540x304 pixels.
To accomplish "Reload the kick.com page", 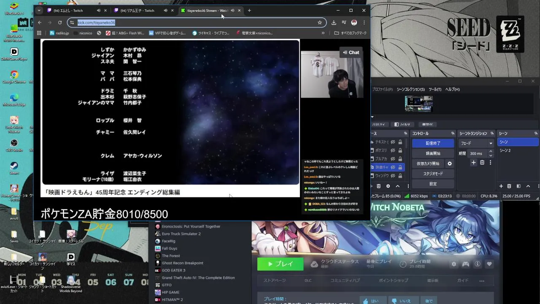I will coord(60,22).
